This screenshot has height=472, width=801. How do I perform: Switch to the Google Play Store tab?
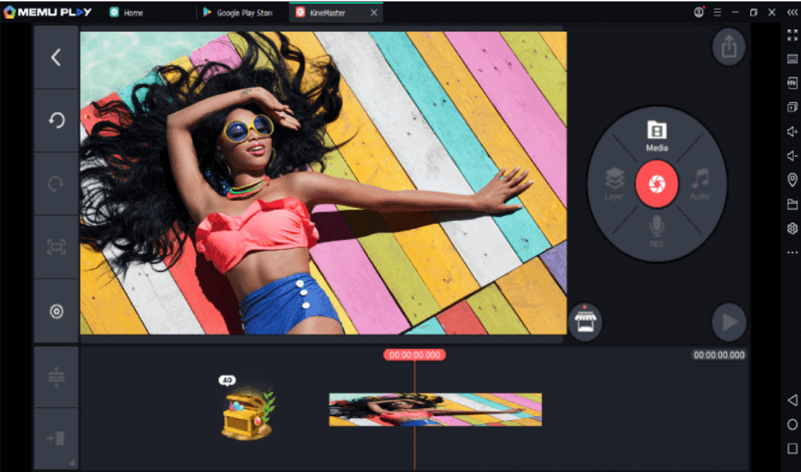[238, 13]
